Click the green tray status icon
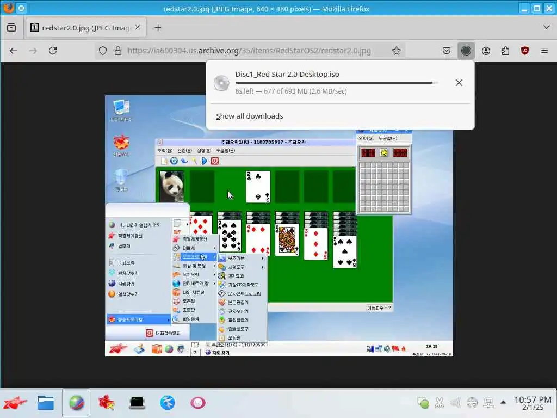 (423, 403)
